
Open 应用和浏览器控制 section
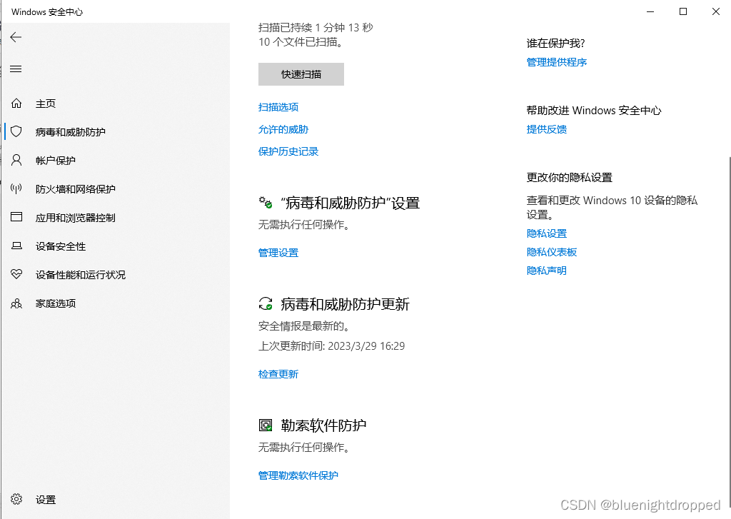(x=76, y=218)
